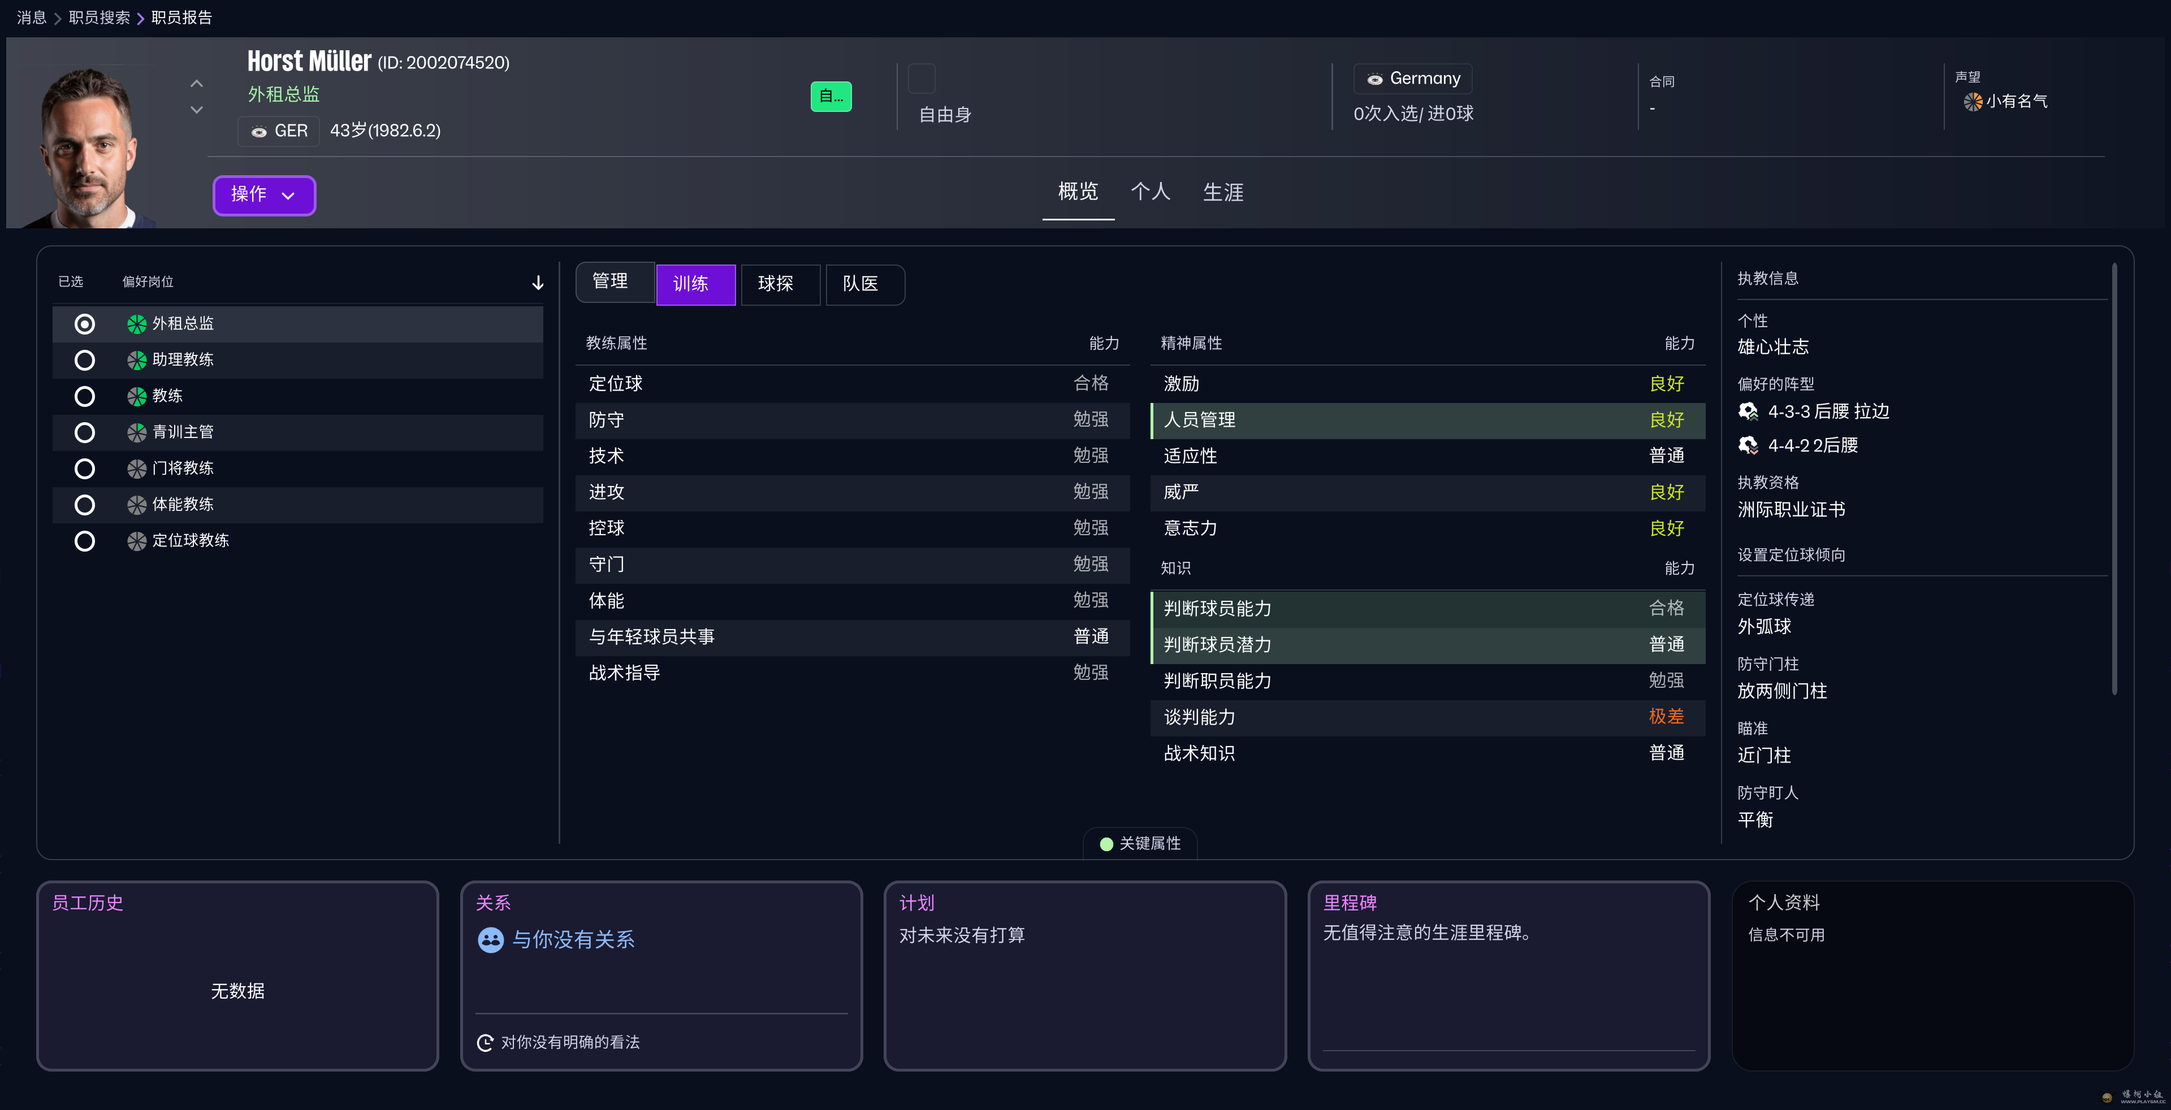Open the 生涯 tab
The width and height of the screenshot is (2171, 1110).
pos(1222,193)
